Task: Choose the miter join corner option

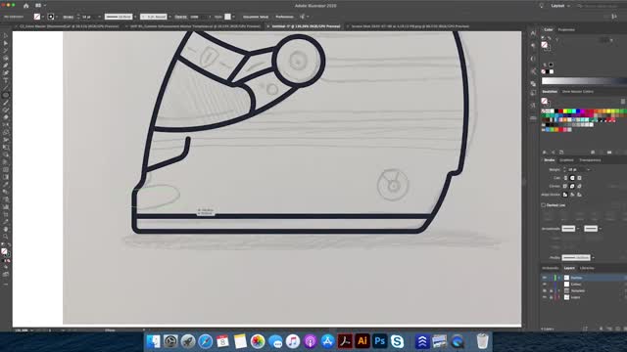Action: (565, 186)
